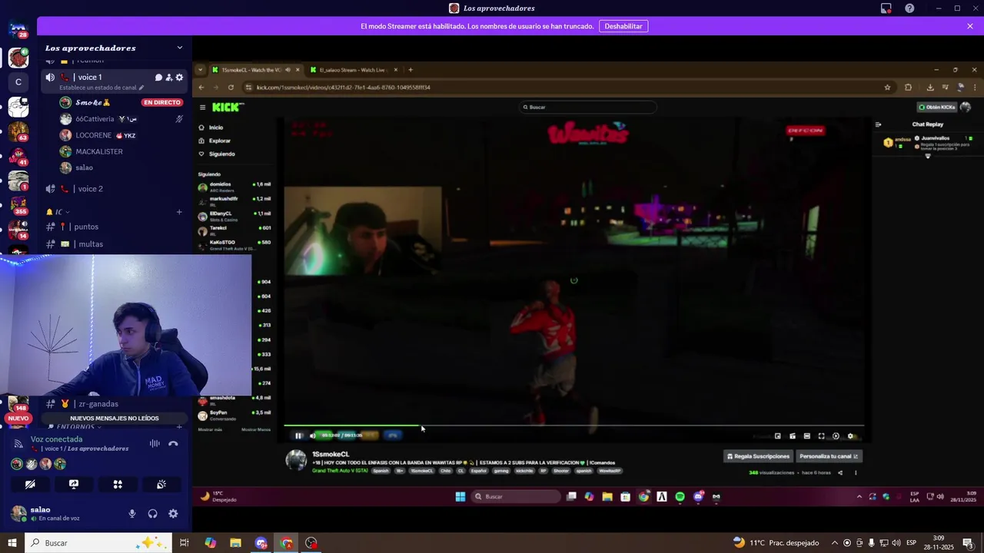Open Discord help question mark icon
The height and width of the screenshot is (553, 984).
pyautogui.click(x=910, y=8)
